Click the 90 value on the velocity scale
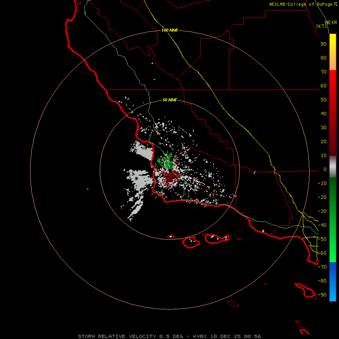Viewport: 339px width, 339px height. tap(324, 44)
